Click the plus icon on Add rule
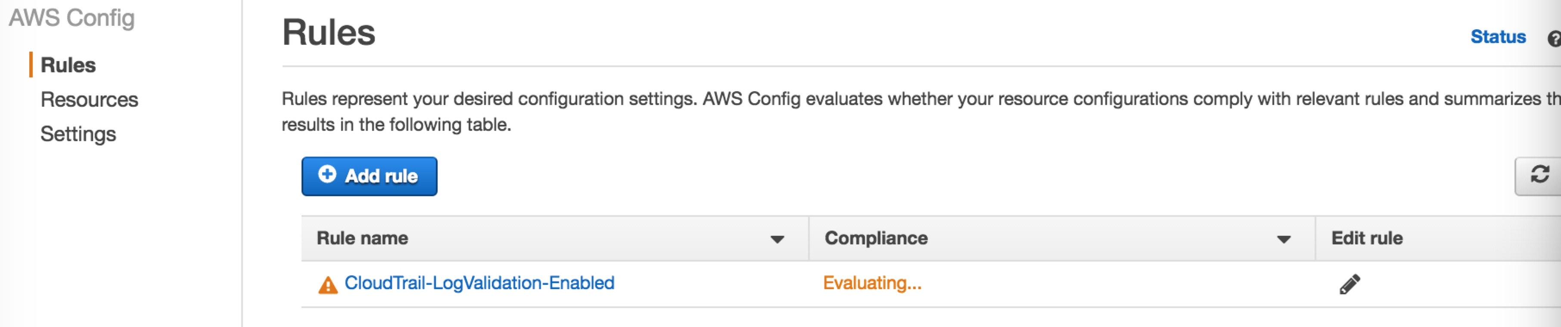This screenshot has width=1561, height=327. click(327, 174)
